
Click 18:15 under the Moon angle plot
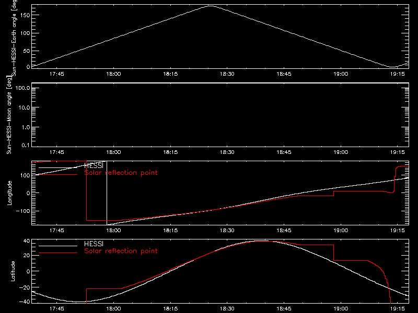(170, 152)
